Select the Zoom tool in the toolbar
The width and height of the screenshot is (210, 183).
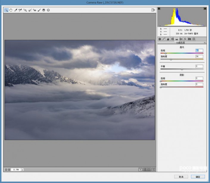coord(6,10)
